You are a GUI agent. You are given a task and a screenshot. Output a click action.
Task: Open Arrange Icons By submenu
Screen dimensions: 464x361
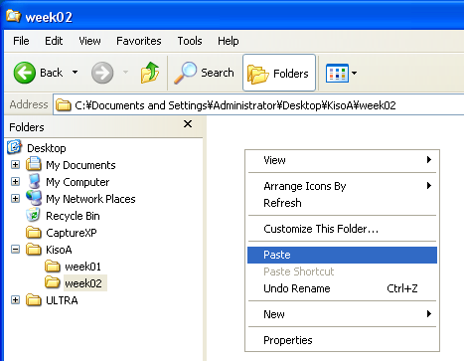[342, 186]
